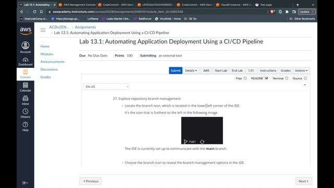Open the Account menu icon
The height and width of the screenshot is (188, 334).
click(x=26, y=48)
